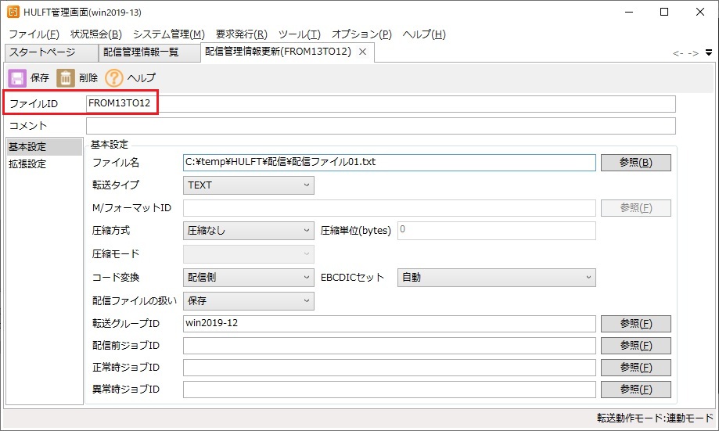Image resolution: width=719 pixels, height=431 pixels.
Task: Open the 要求発行 menu
Action: click(241, 34)
